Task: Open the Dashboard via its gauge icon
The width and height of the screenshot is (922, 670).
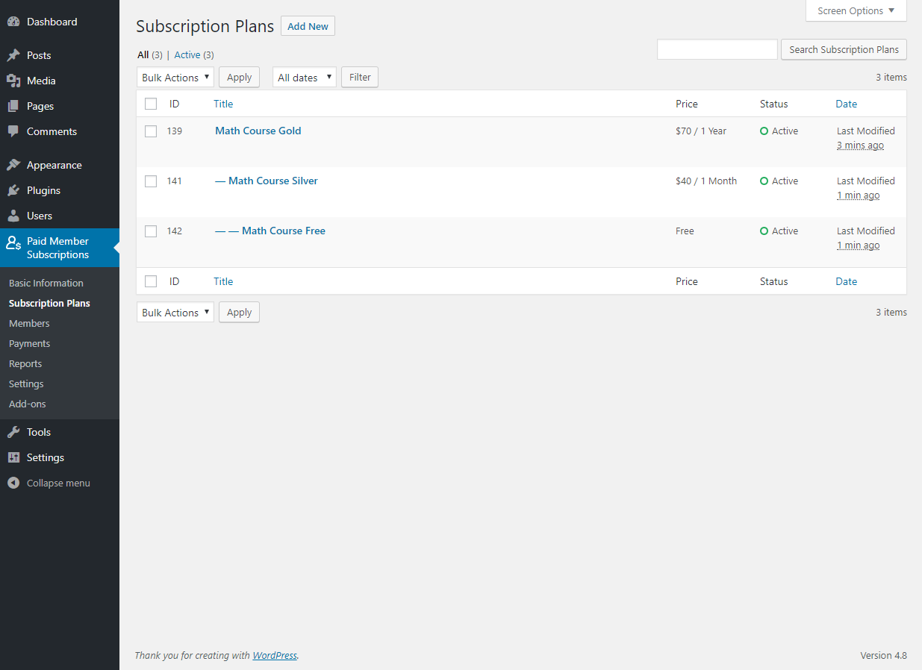Action: 15,21
